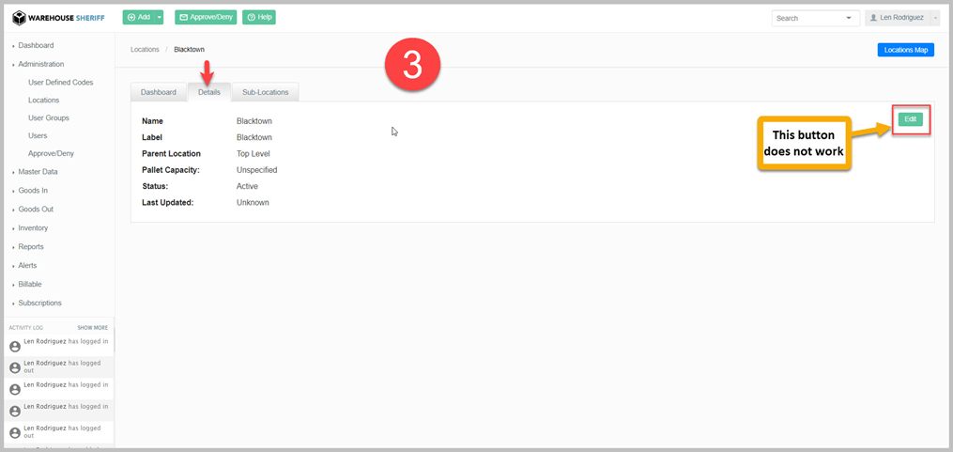Select User Groups in the sidebar
The width and height of the screenshot is (953, 452).
[x=49, y=118]
